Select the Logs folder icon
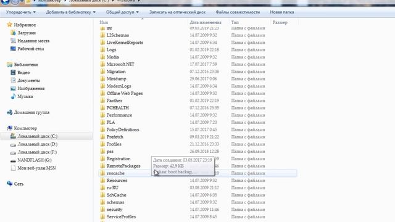Viewport: 395px width, 222px height. tap(102, 50)
